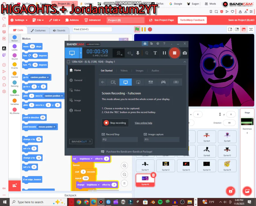The width and height of the screenshot is (256, 206).
Task: Select the Sprite12 thumbnail
Action: tap(166, 166)
